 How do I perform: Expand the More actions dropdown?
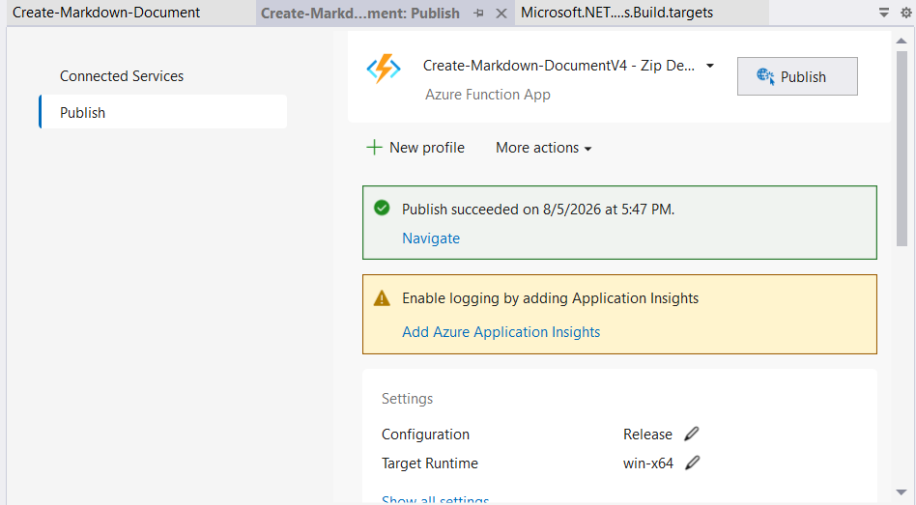click(543, 148)
